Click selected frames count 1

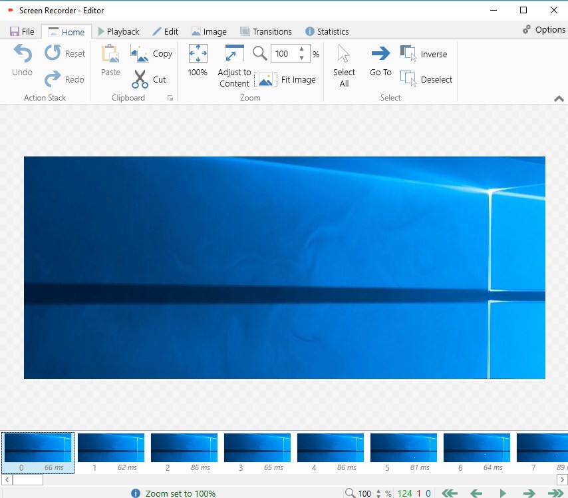[419, 493]
